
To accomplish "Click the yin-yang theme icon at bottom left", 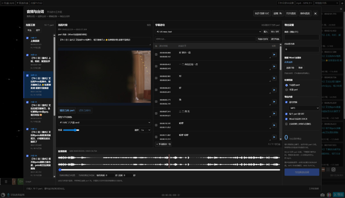I will [3, 195].
